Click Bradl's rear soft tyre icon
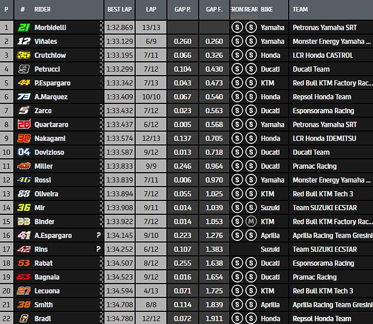The image size is (373, 324). 251,319
